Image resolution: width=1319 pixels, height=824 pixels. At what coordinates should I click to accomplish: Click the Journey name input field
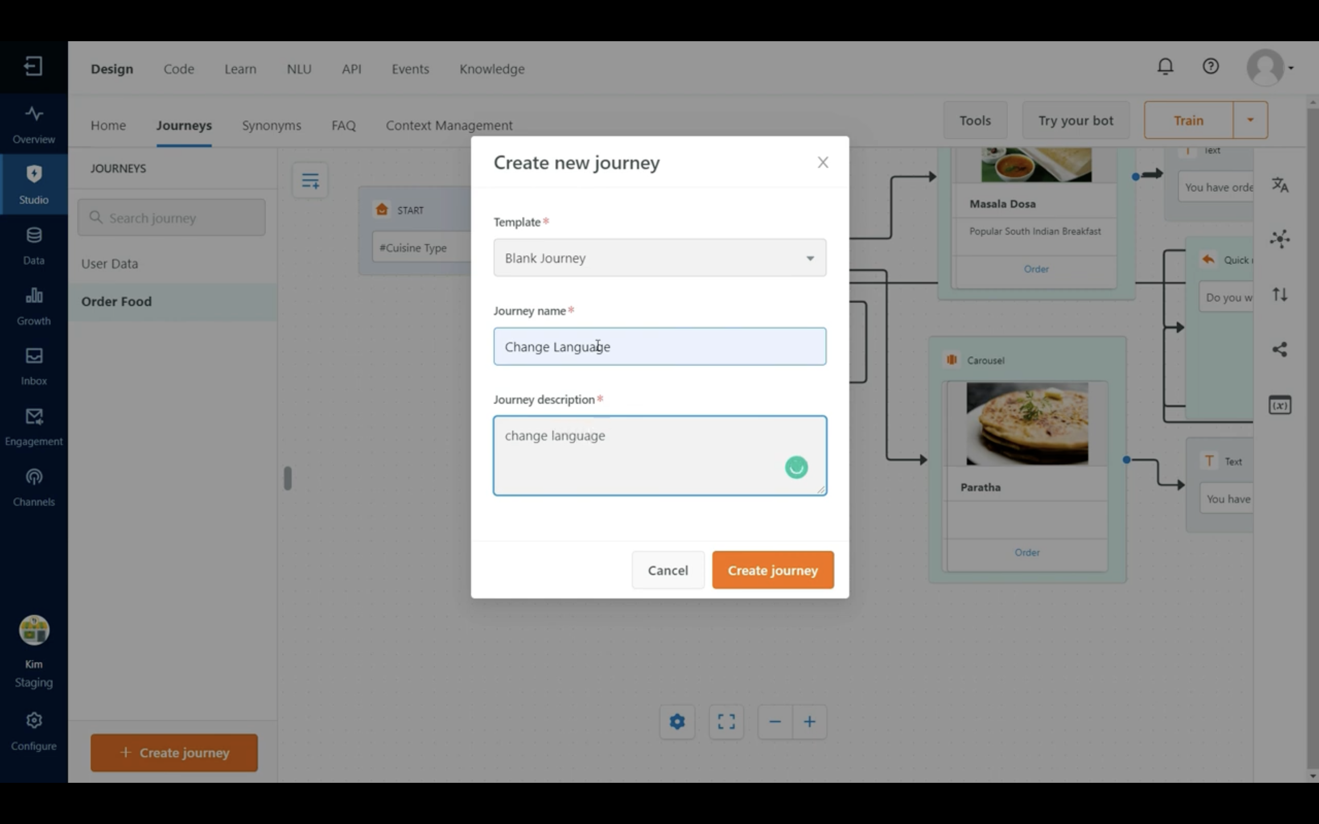point(659,347)
